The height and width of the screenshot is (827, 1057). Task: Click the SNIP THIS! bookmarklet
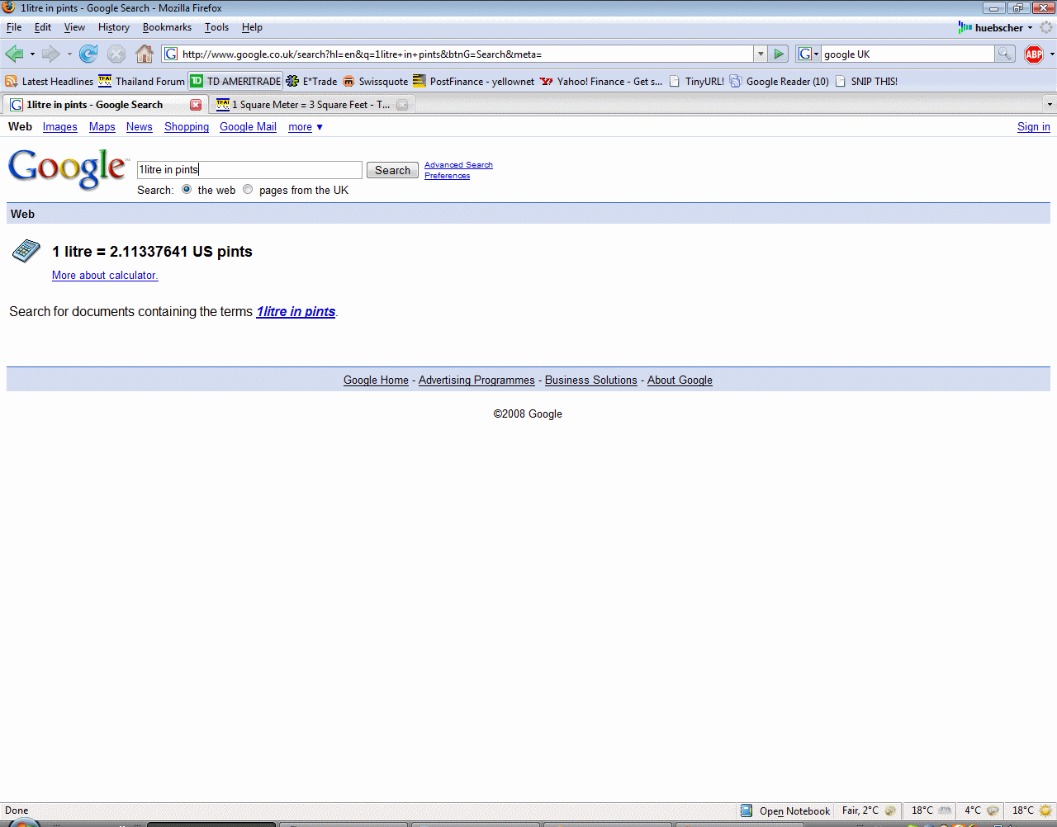866,82
